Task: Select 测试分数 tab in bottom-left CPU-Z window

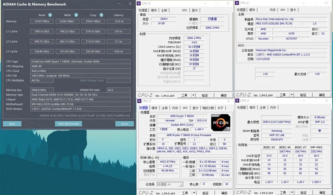Action: [x=208, y=108]
